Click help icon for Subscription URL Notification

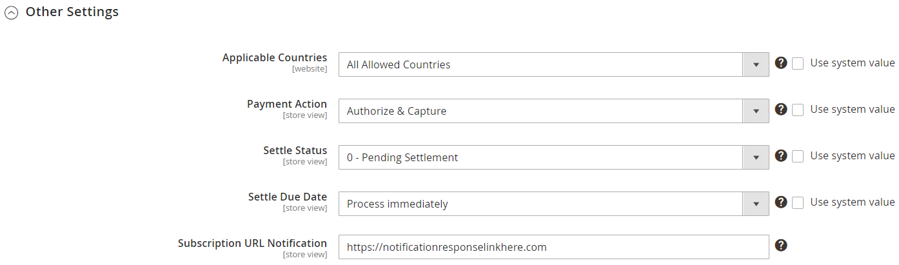click(781, 245)
